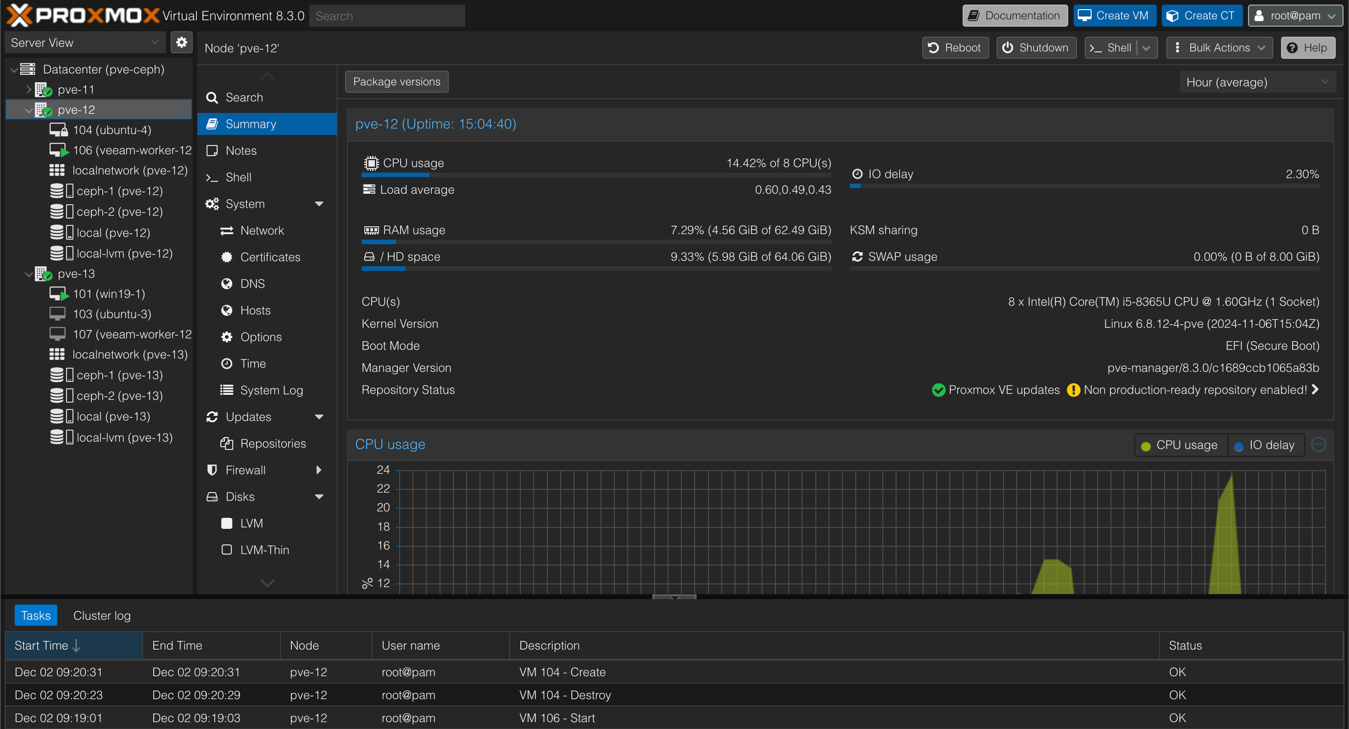Expand the Firewall submenu arrow
1349x729 pixels.
coord(319,471)
